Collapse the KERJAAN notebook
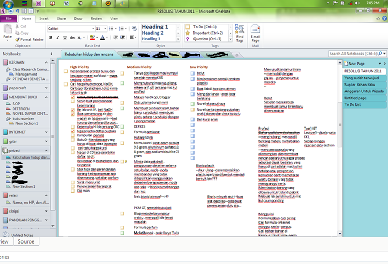Viewport: 388px width, 264px height. [x=46, y=62]
